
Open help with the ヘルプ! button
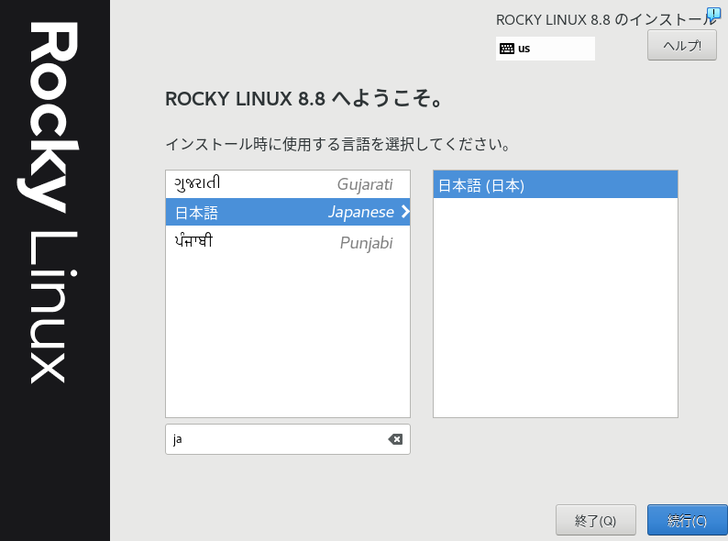681,46
